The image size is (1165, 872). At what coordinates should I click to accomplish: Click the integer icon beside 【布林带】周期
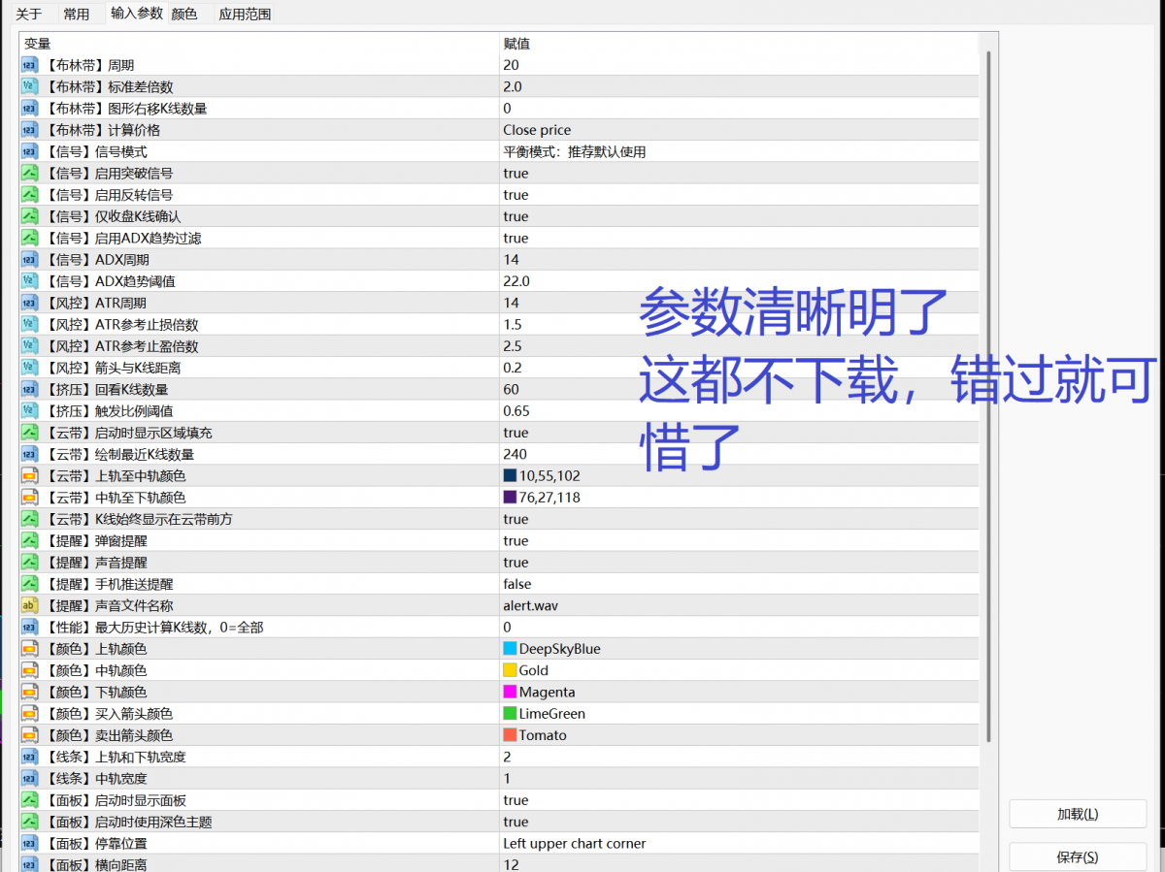point(29,65)
